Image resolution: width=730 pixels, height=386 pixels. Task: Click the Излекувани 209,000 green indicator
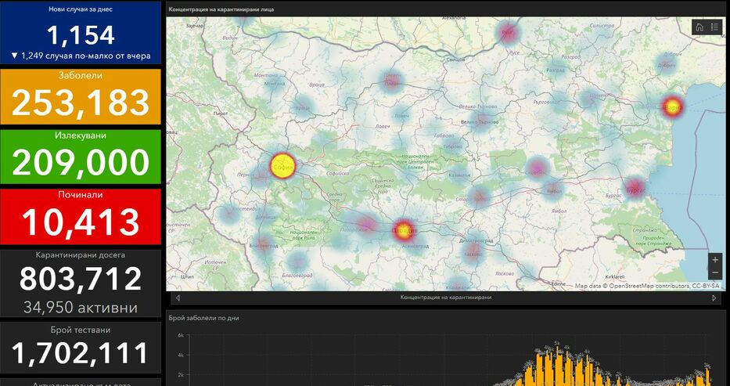81,157
